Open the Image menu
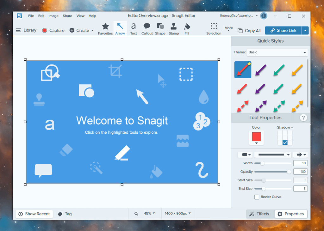The width and height of the screenshot is (324, 231). pos(53,16)
